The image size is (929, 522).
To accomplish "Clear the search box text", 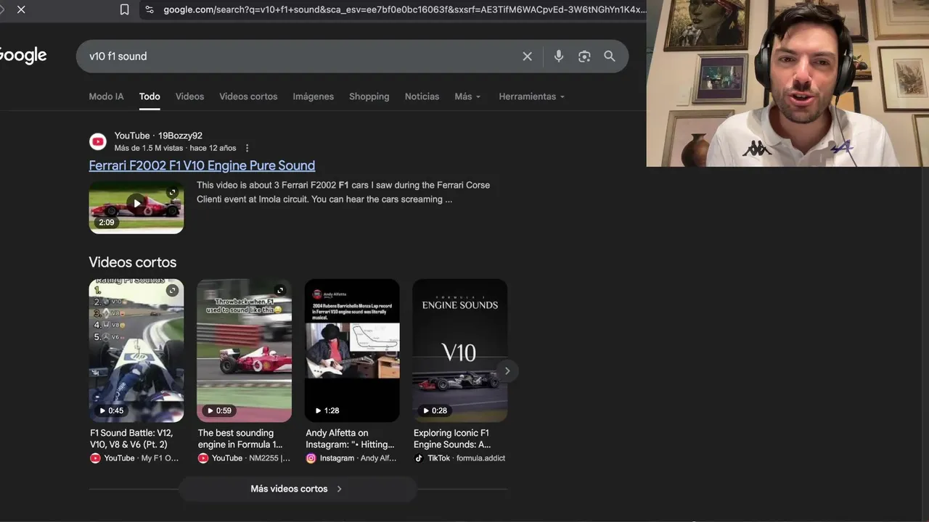I will pos(528,56).
